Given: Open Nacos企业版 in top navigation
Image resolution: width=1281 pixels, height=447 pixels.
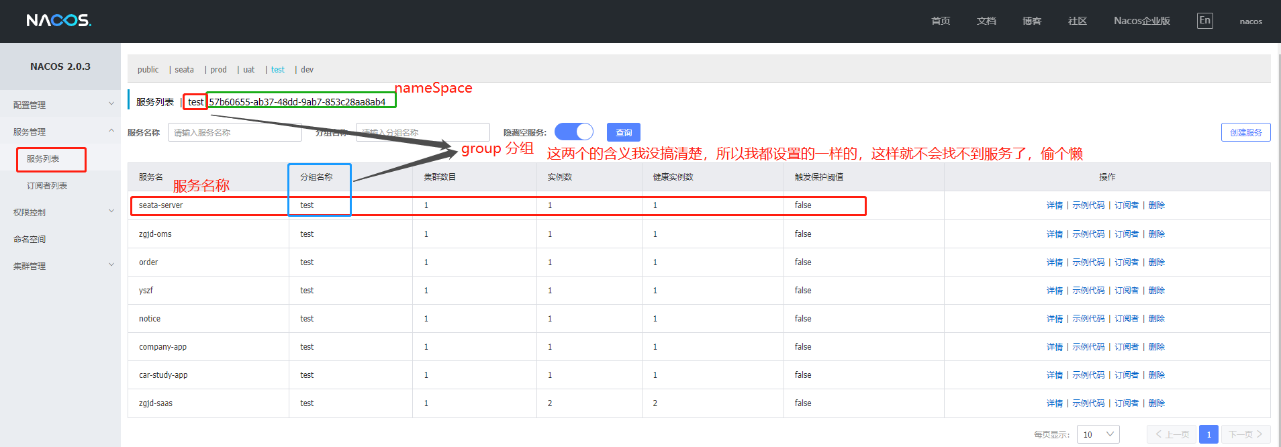Looking at the screenshot, I should click(1142, 21).
